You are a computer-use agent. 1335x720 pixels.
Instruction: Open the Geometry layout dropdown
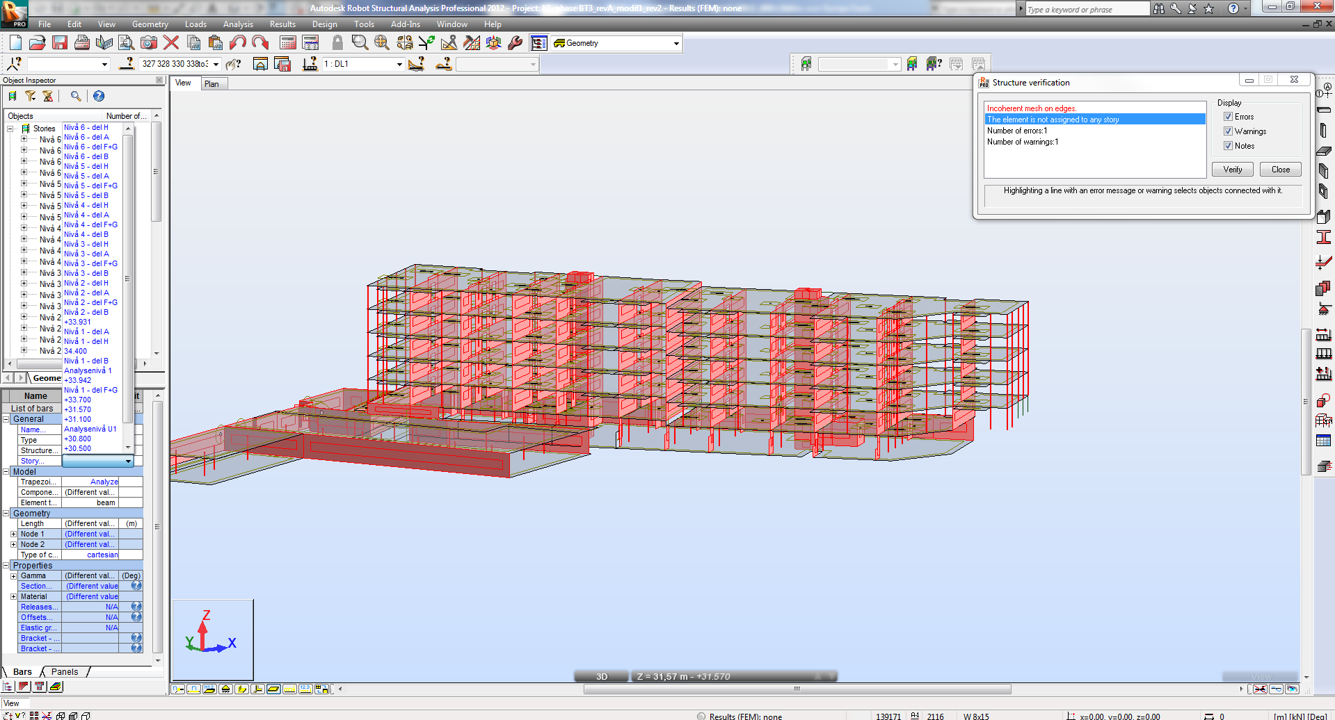click(x=676, y=43)
